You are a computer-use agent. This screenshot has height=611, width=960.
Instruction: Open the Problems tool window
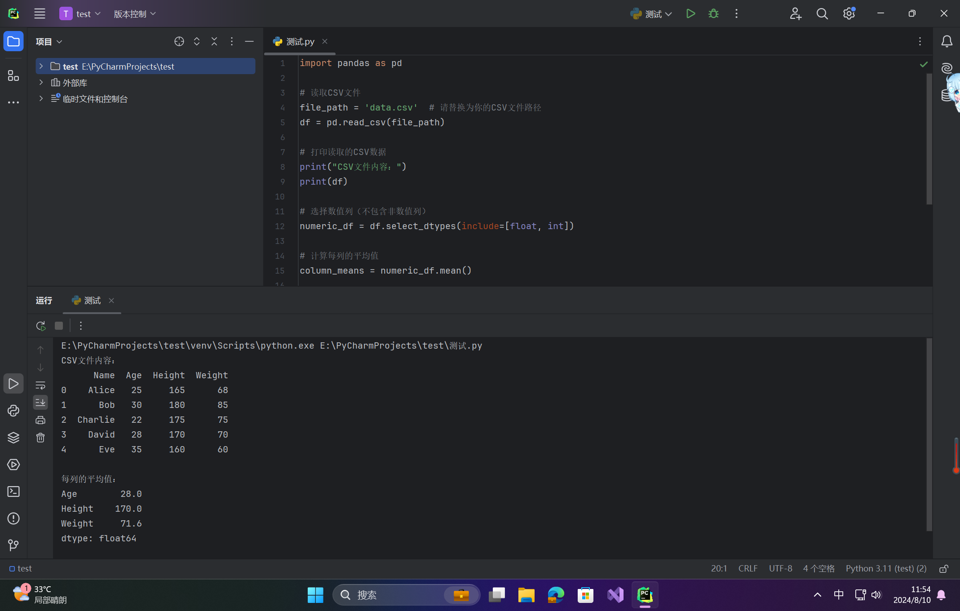click(x=13, y=518)
